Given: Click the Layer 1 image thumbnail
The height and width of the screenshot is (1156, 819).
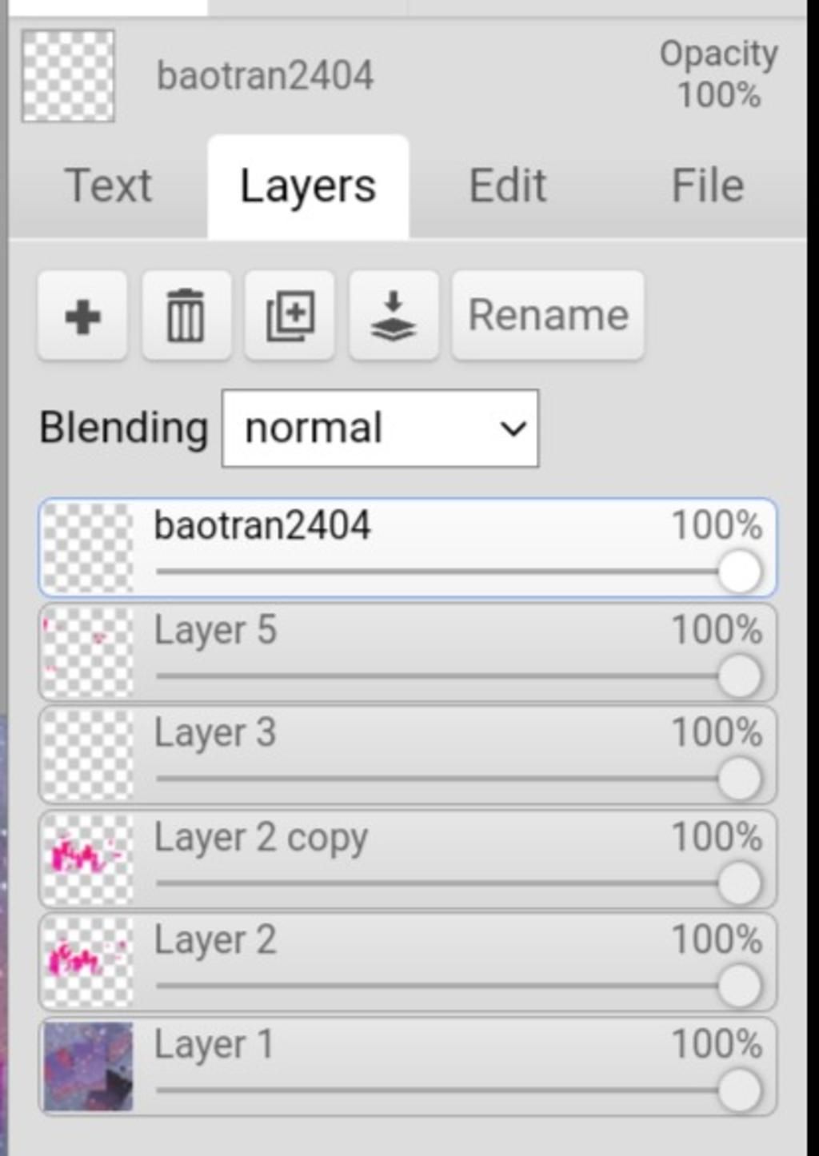Looking at the screenshot, I should [x=87, y=1066].
